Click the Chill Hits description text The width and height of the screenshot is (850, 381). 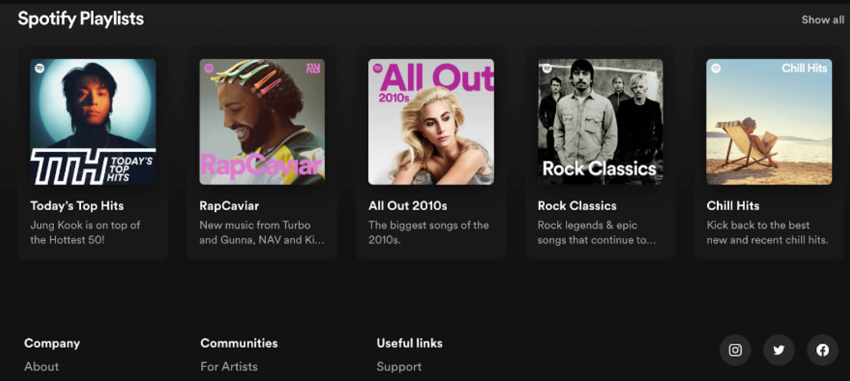(x=767, y=233)
